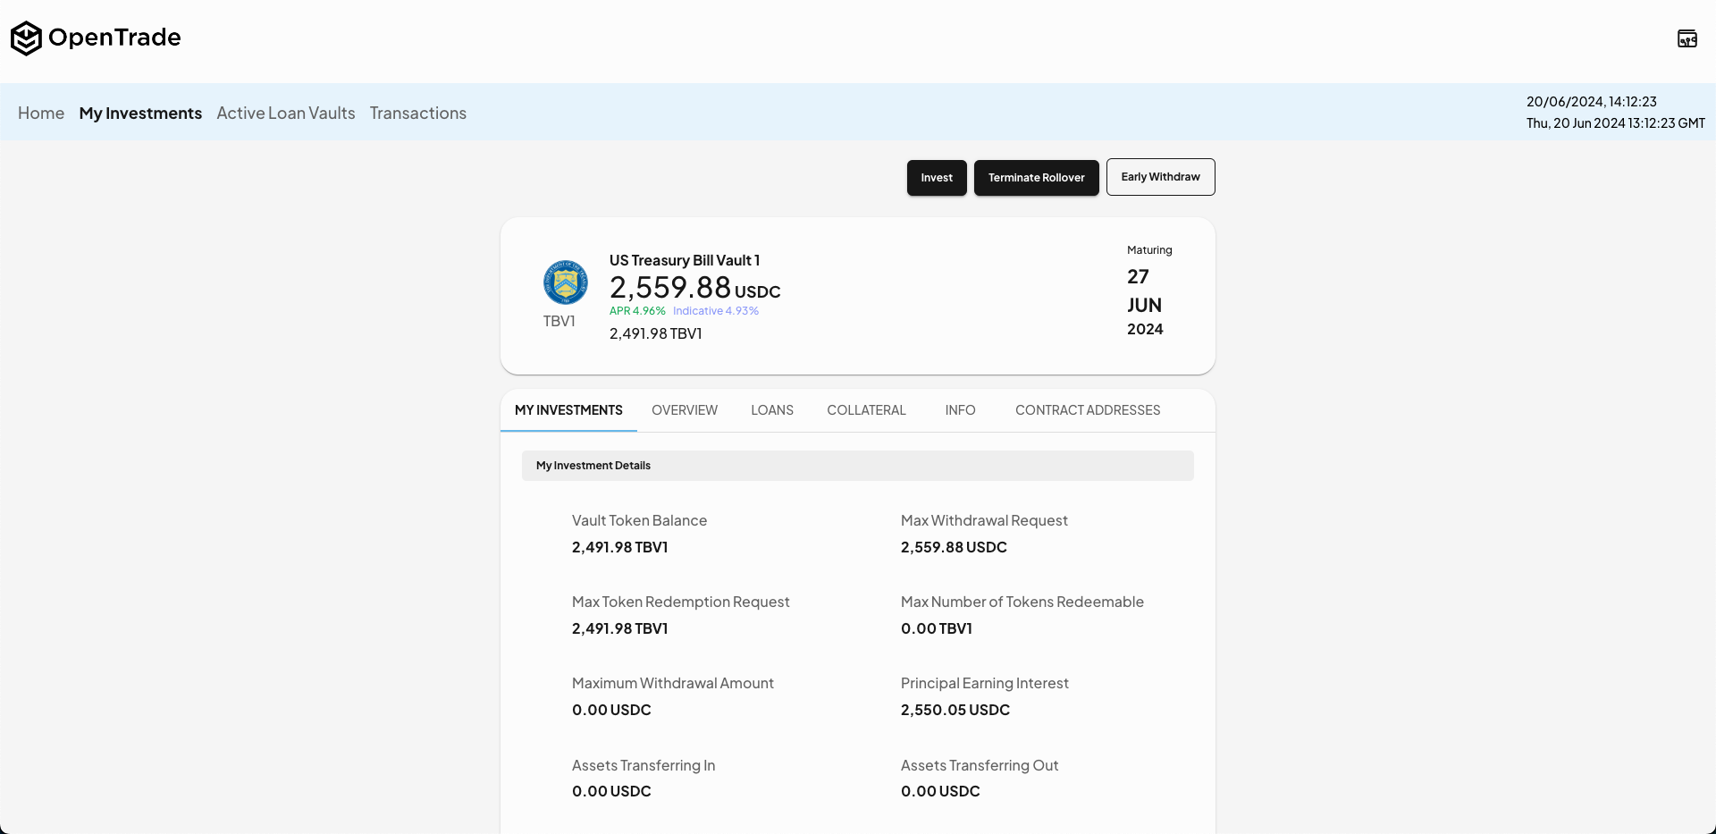Click the Maturing label
Viewport: 1716px width, 834px height.
coord(1149,250)
